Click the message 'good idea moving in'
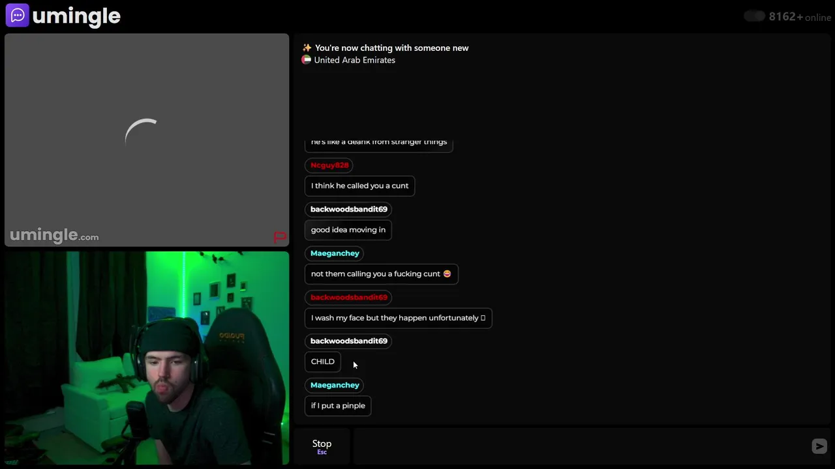 point(348,229)
